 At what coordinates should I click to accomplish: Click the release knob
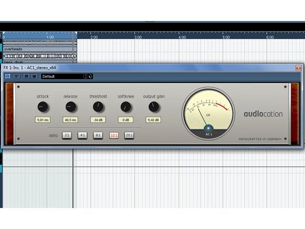pos(71,107)
